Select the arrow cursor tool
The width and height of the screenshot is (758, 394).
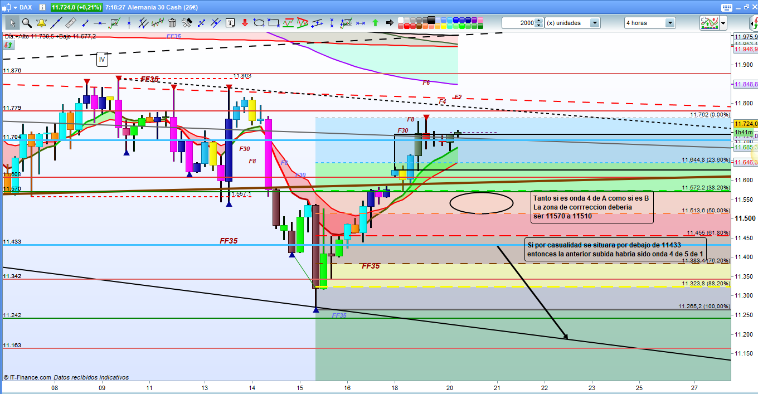12,23
